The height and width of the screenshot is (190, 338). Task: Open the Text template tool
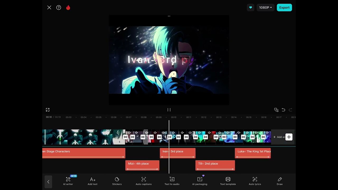[x=228, y=181]
